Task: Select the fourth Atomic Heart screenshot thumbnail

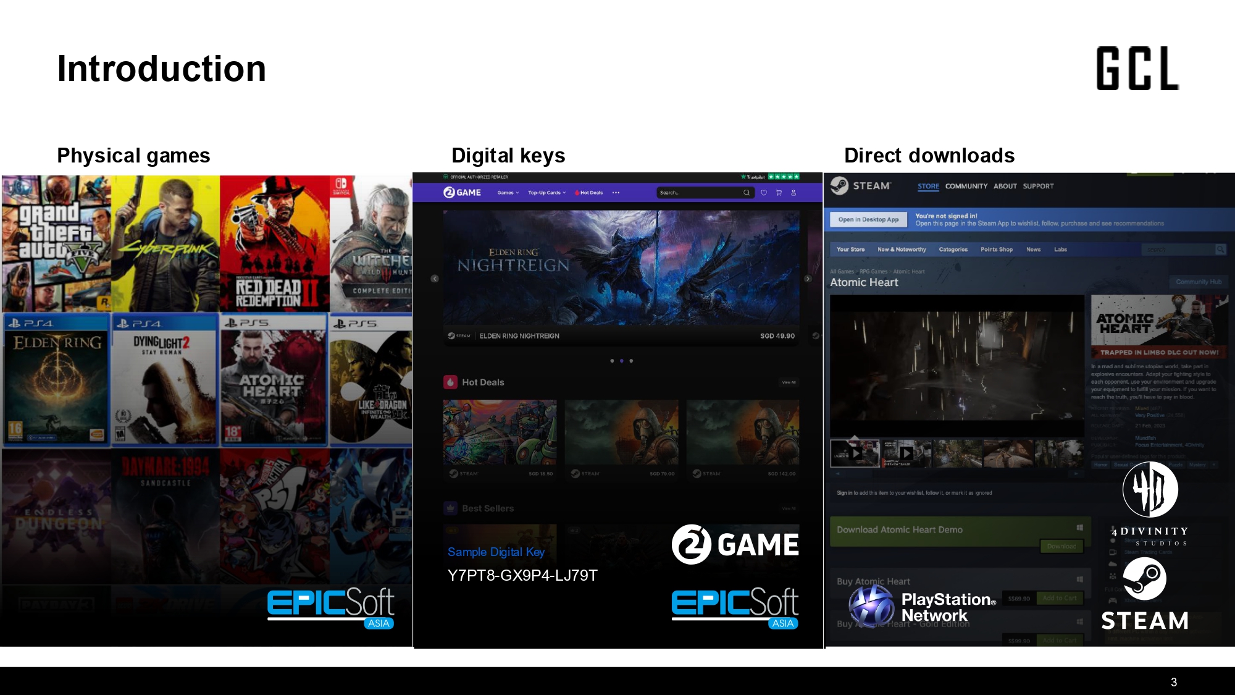Action: point(1008,453)
